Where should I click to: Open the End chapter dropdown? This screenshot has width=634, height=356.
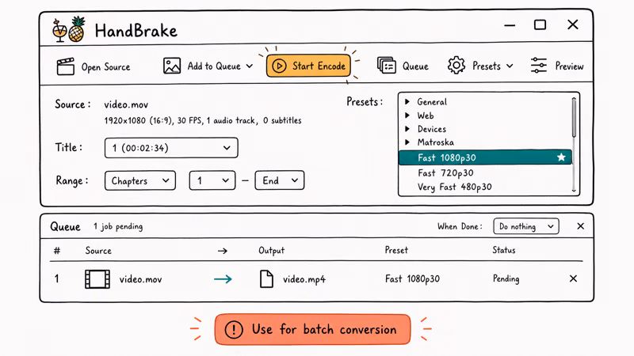point(280,180)
